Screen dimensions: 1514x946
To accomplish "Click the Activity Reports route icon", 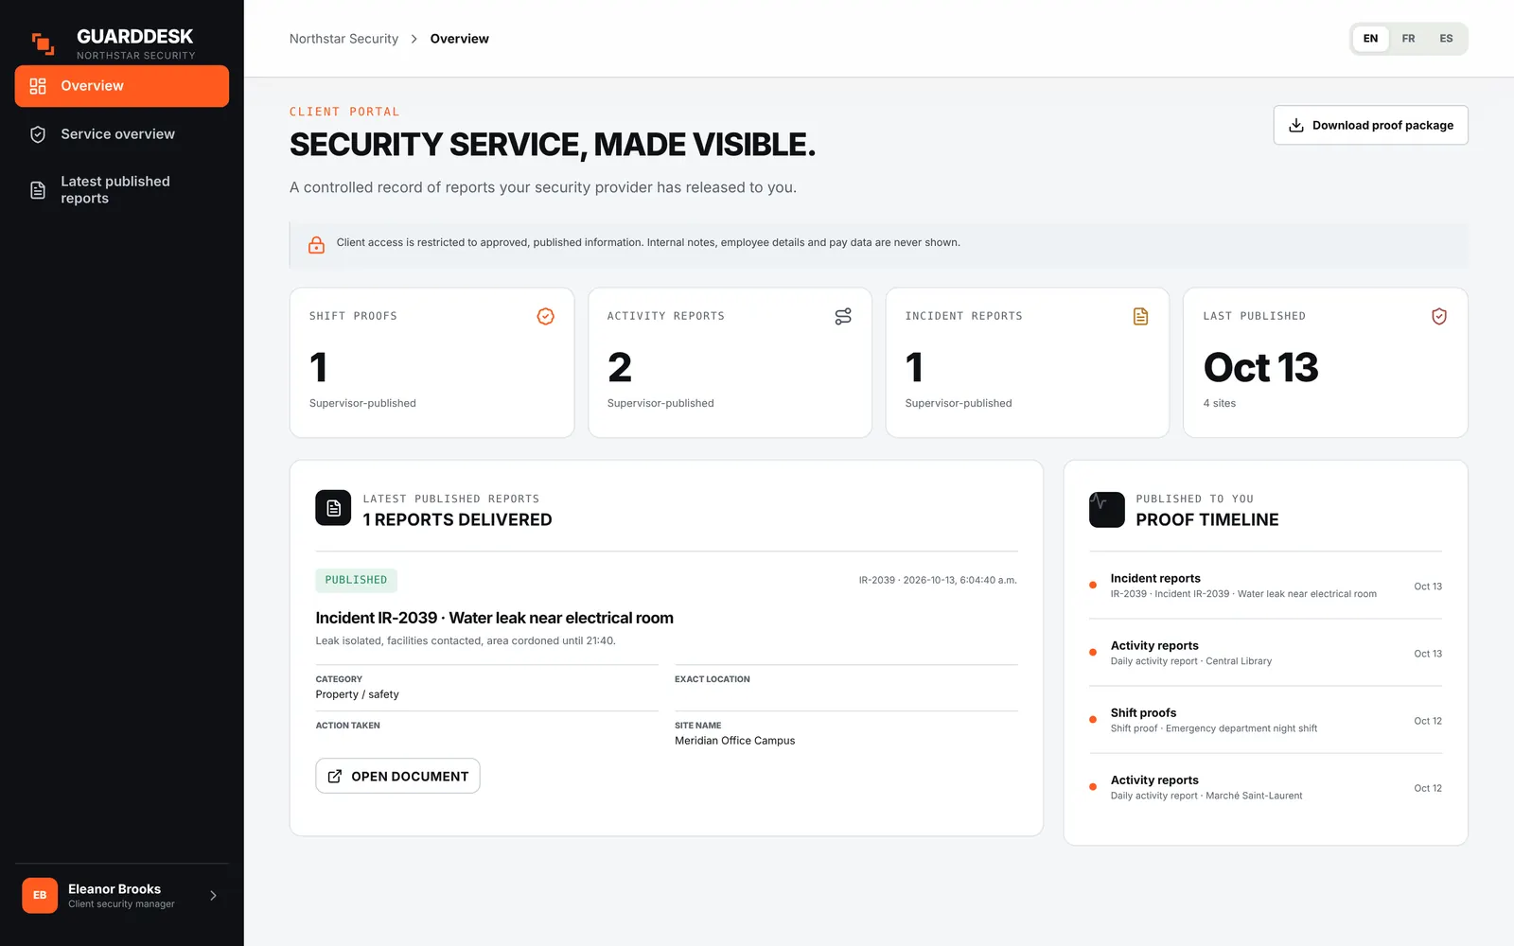I will pyautogui.click(x=843, y=316).
